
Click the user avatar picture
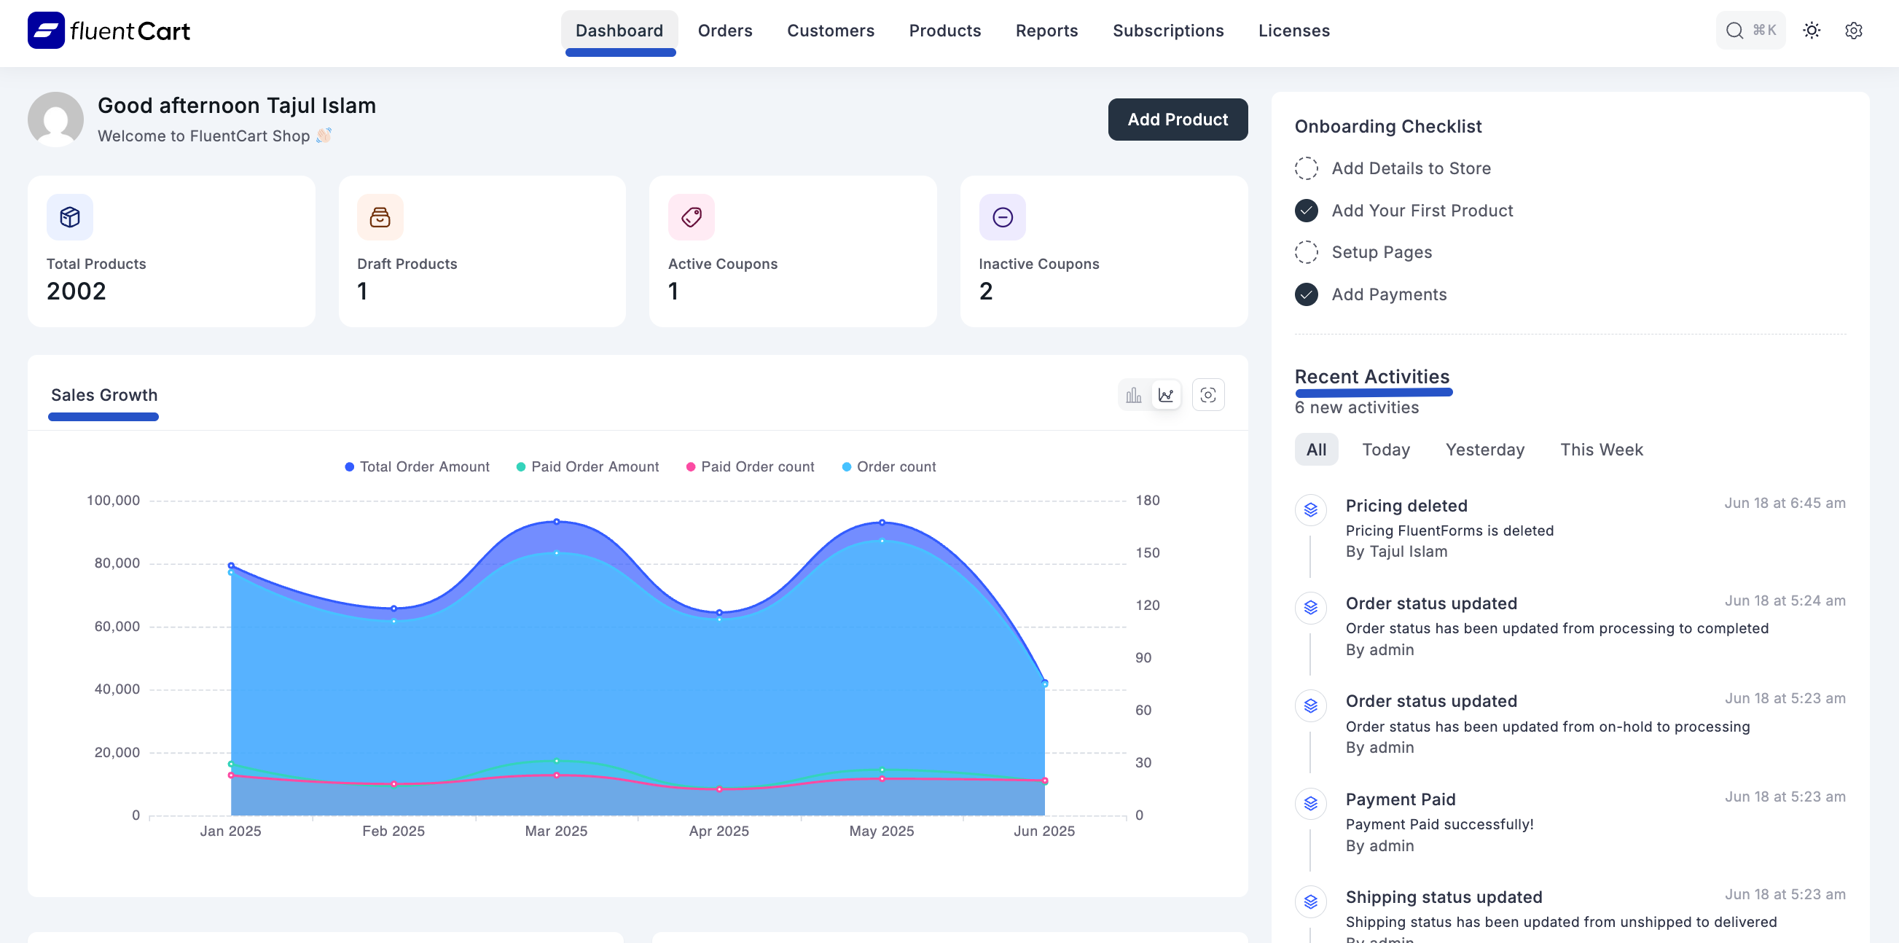(x=55, y=120)
